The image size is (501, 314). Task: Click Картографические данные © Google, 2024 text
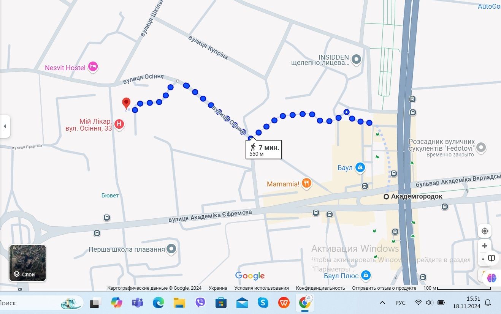coord(154,288)
